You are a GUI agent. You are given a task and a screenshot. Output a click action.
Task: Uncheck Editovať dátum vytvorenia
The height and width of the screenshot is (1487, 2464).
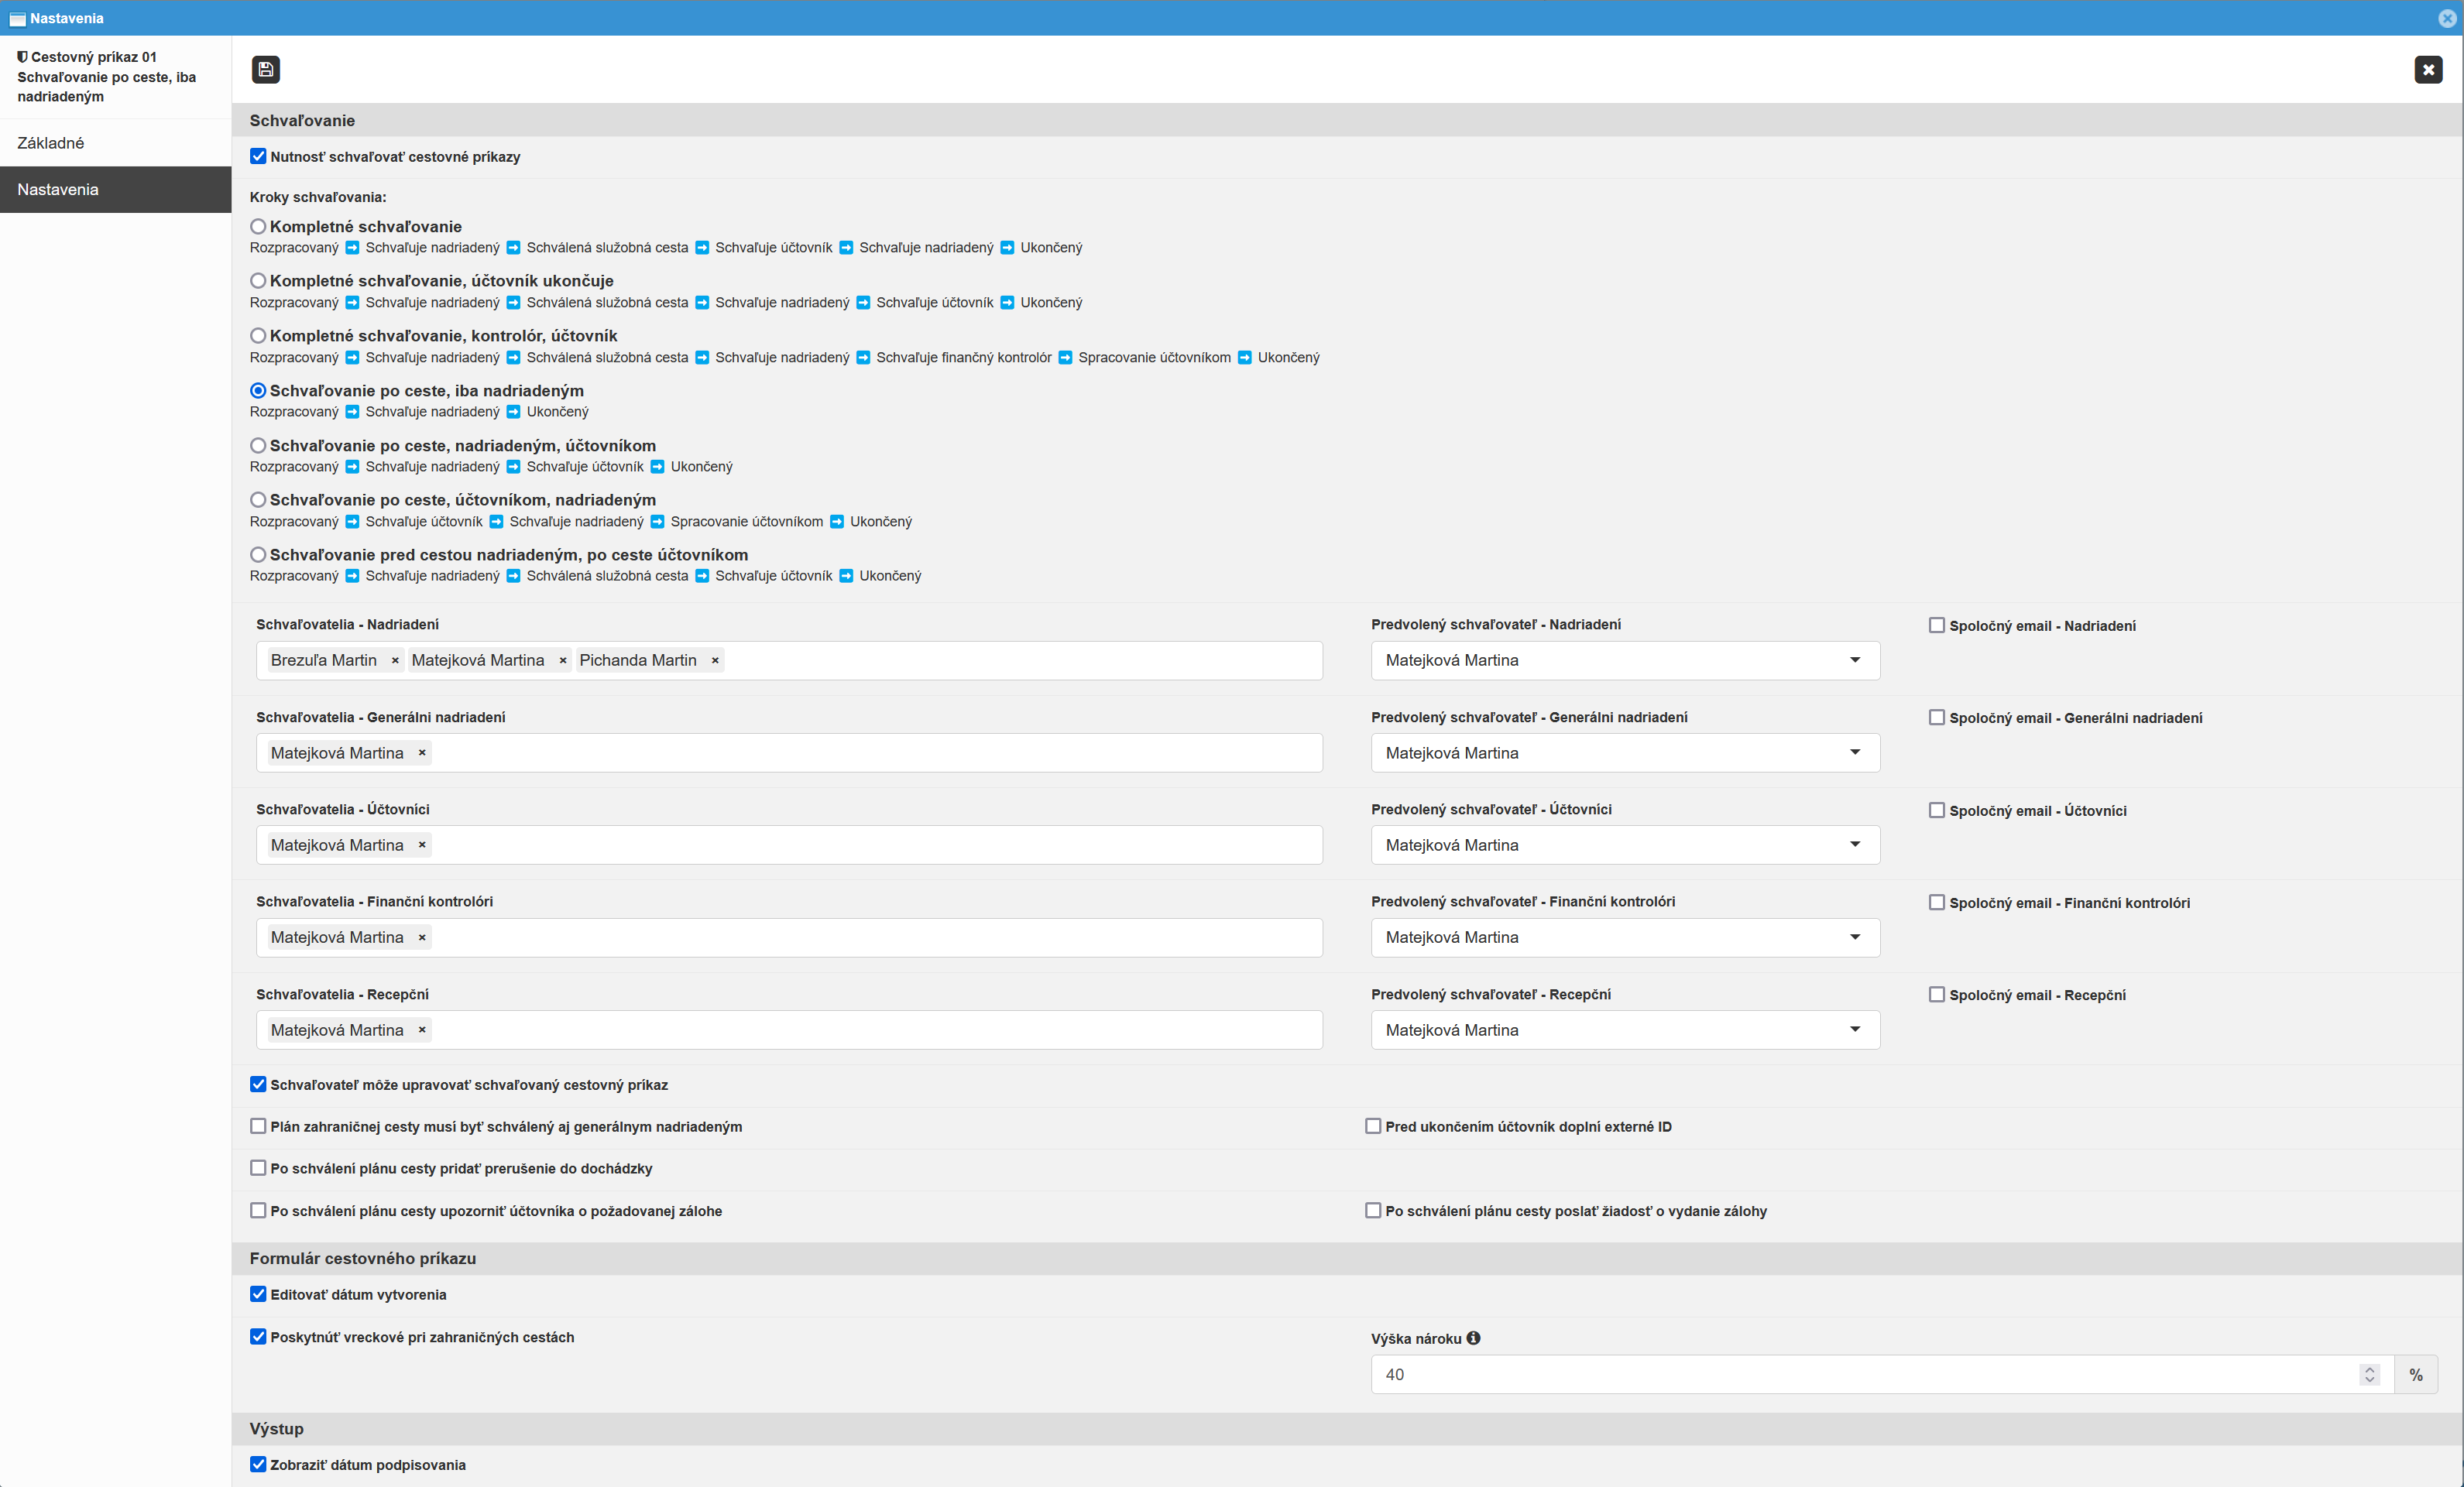click(x=258, y=1295)
